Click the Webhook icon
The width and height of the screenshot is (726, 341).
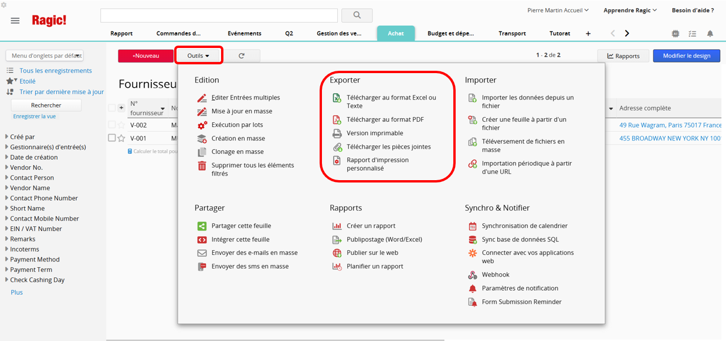[472, 275]
